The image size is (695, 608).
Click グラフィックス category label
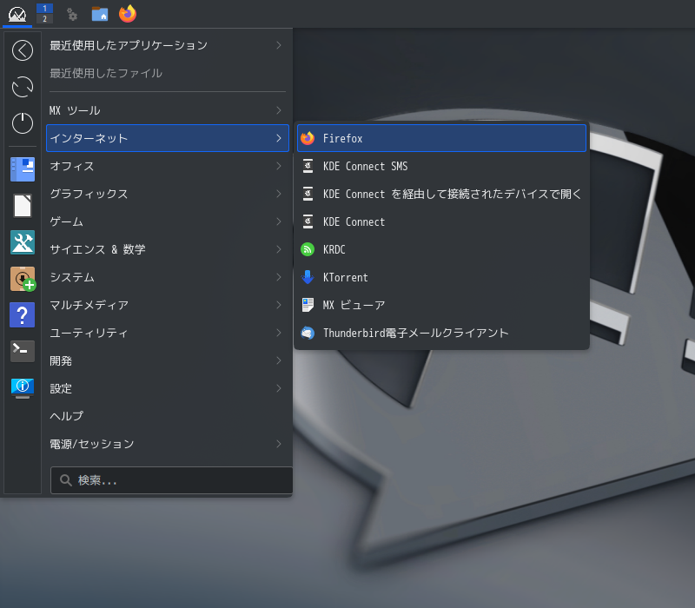[89, 194]
